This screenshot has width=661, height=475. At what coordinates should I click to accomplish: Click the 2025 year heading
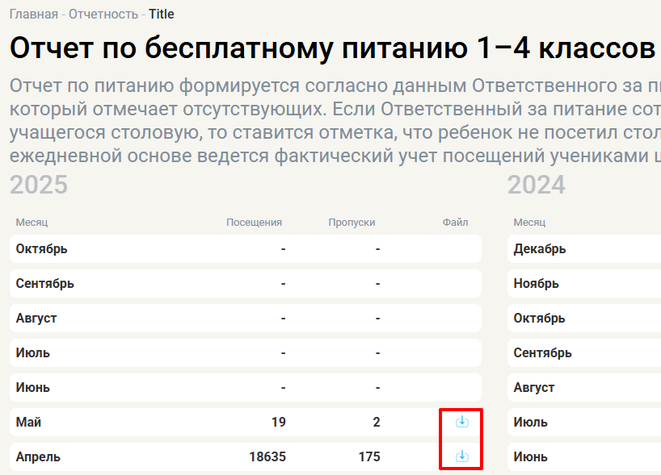tap(39, 185)
